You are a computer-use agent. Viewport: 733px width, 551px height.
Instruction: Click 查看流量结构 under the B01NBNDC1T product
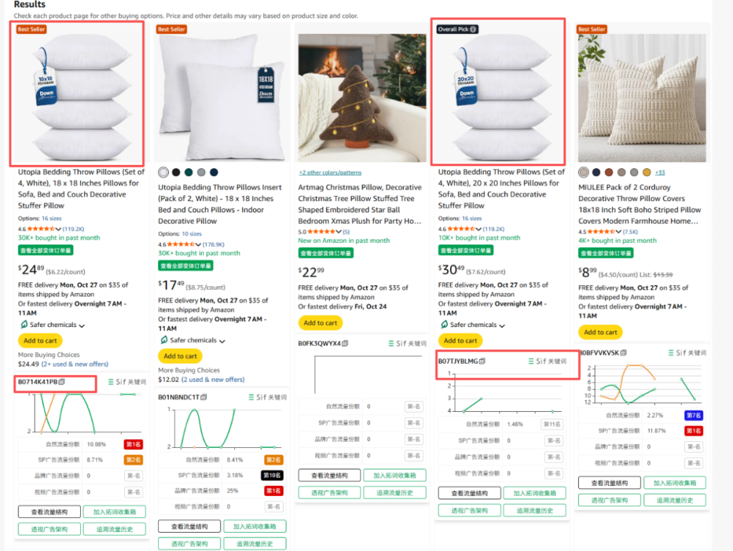[189, 526]
